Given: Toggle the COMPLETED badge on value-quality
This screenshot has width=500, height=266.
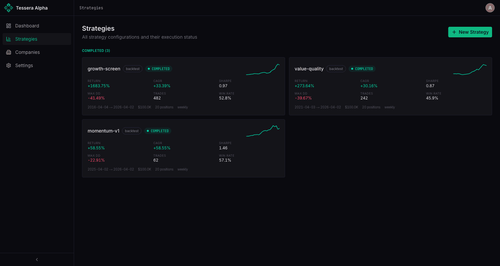Looking at the screenshot, I should tap(362, 69).
